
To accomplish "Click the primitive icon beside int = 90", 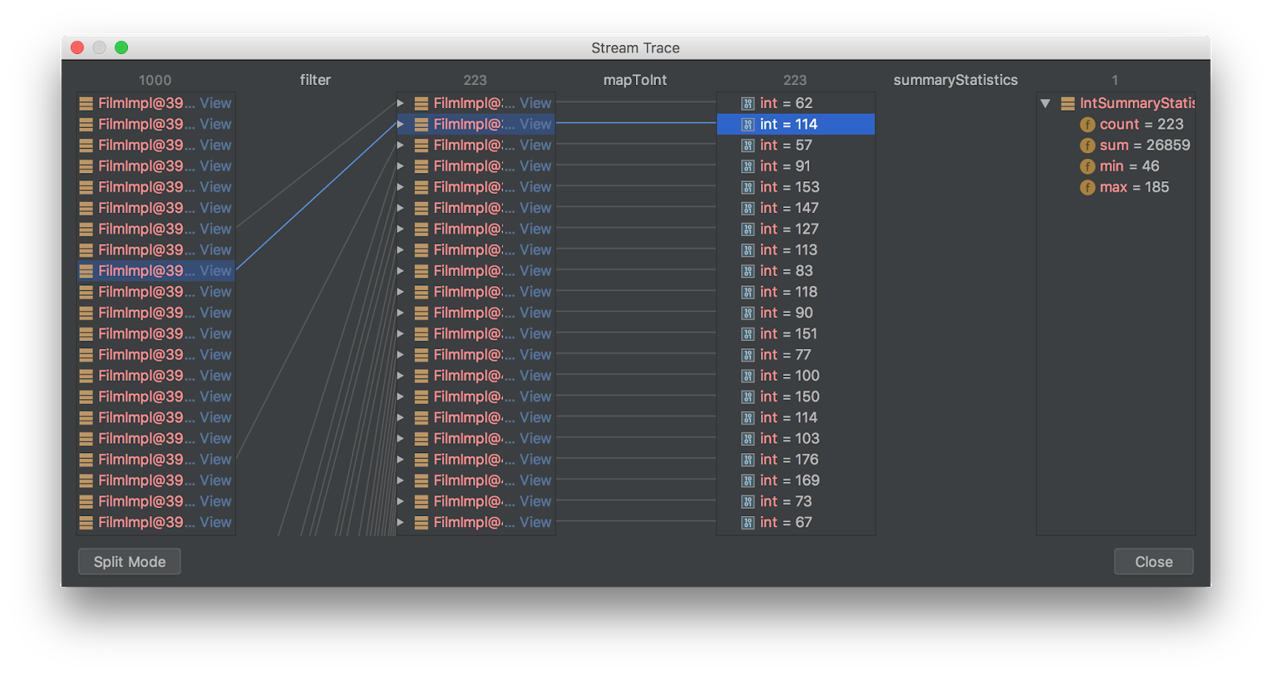I will coord(747,313).
